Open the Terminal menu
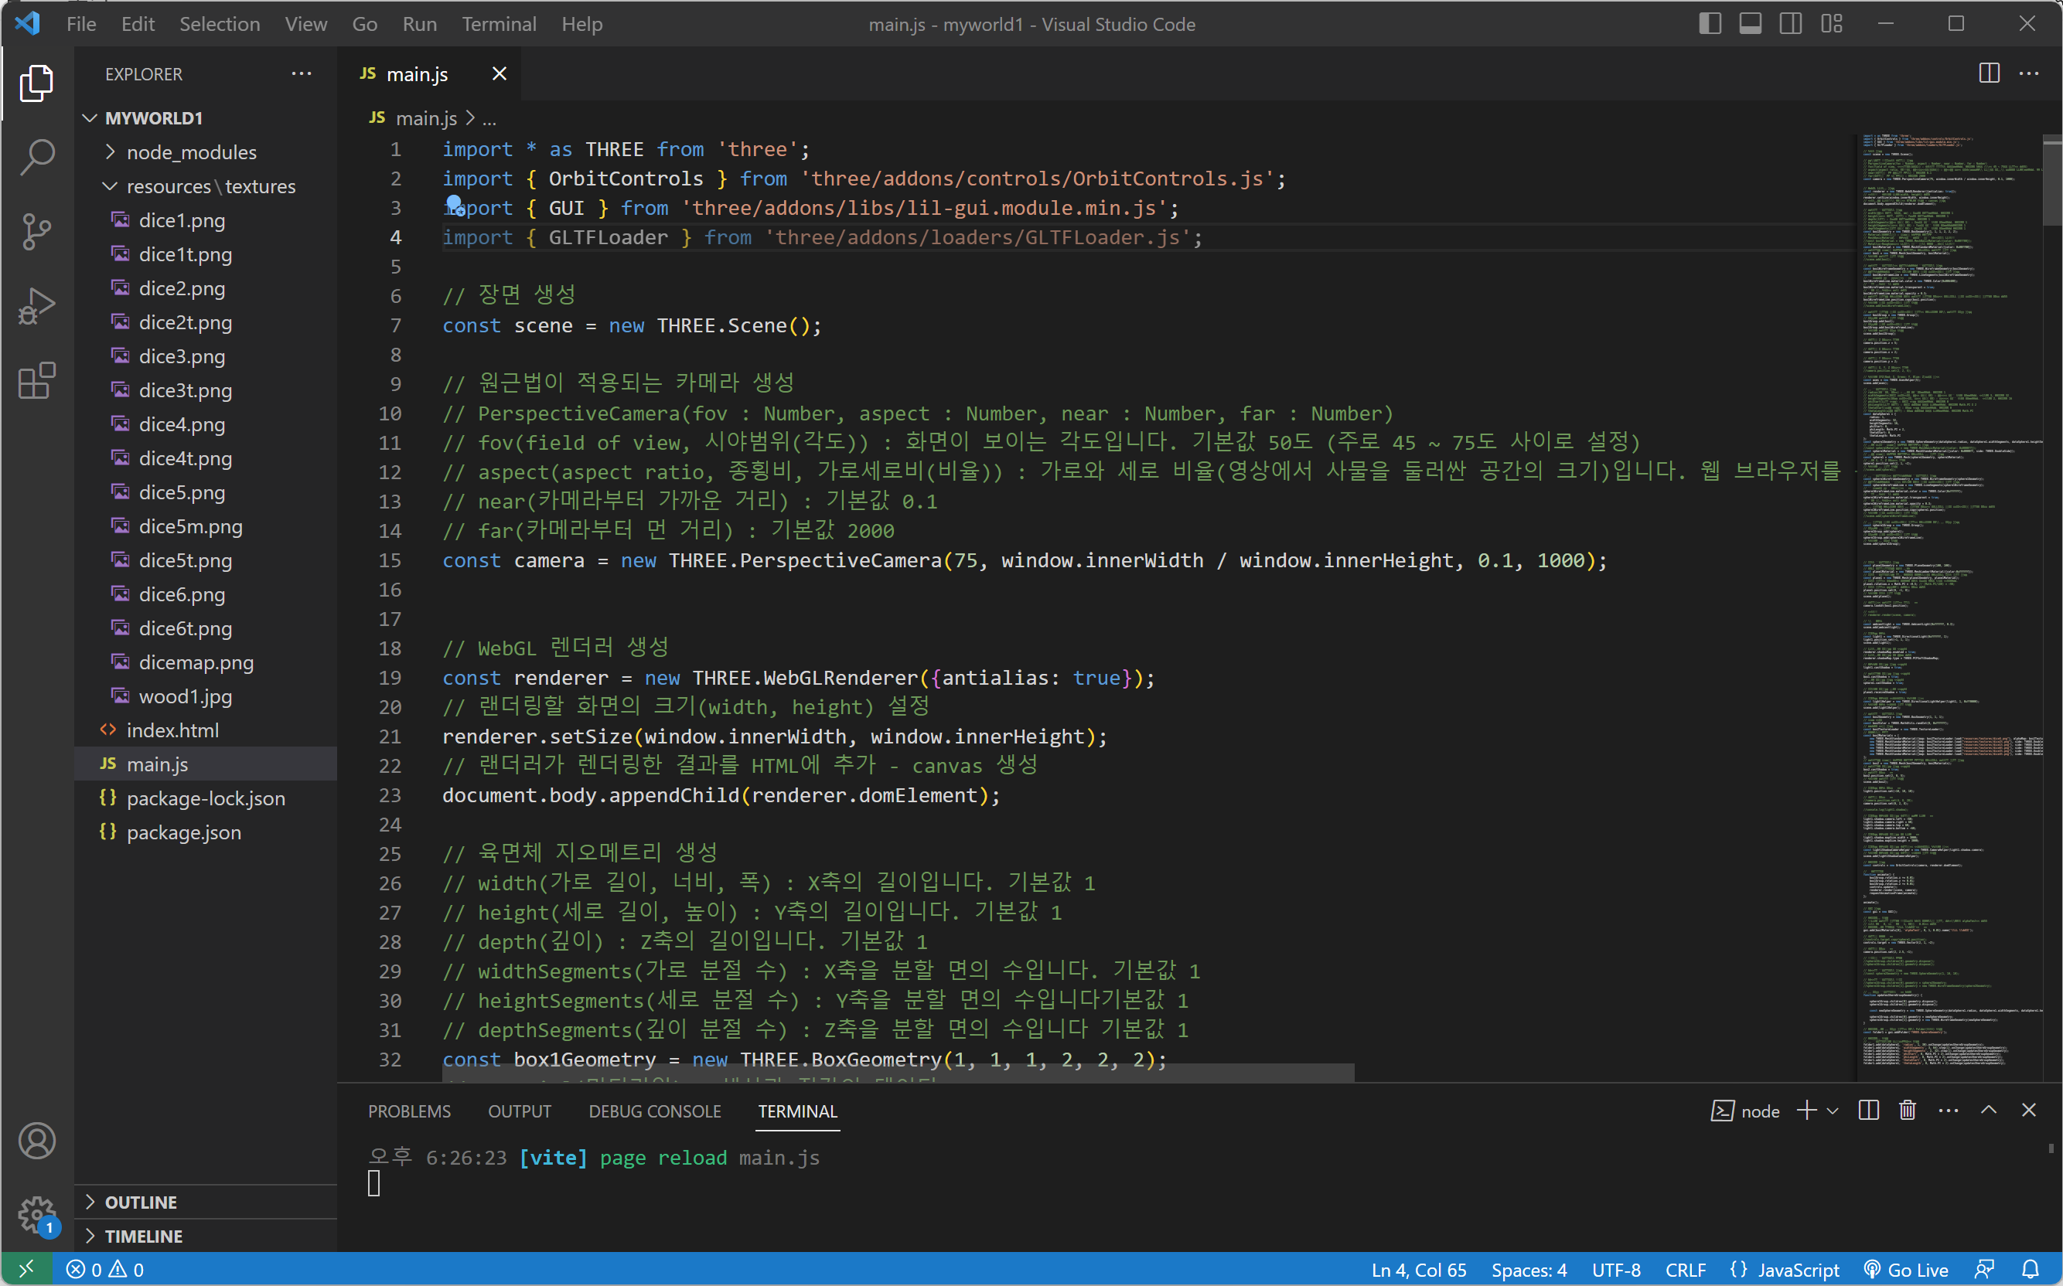The width and height of the screenshot is (2063, 1286). tap(499, 24)
